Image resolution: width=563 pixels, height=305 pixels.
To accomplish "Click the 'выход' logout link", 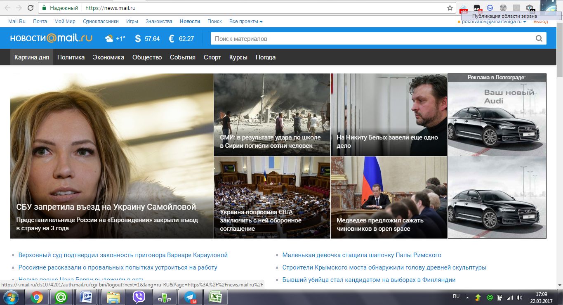I will [541, 21].
